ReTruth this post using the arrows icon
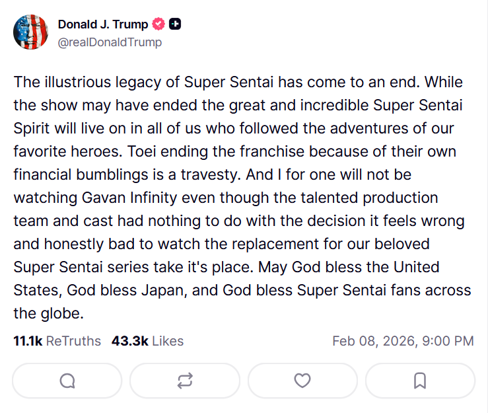The height and width of the screenshot is (413, 488). point(185,381)
